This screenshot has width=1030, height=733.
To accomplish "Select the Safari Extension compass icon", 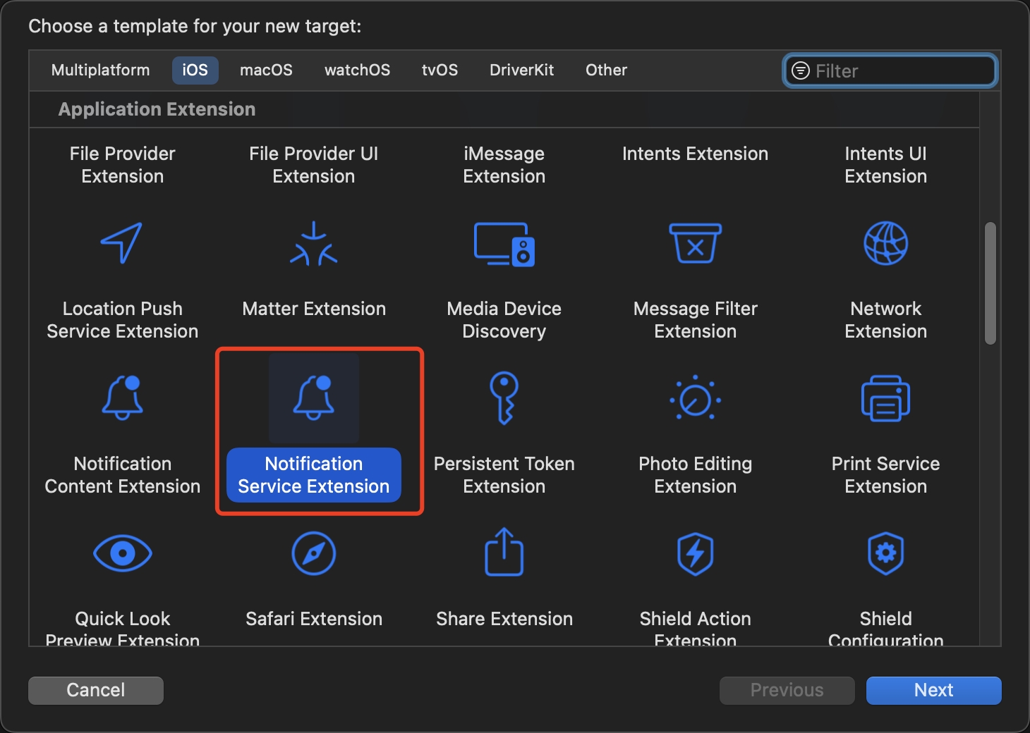I will coord(313,553).
